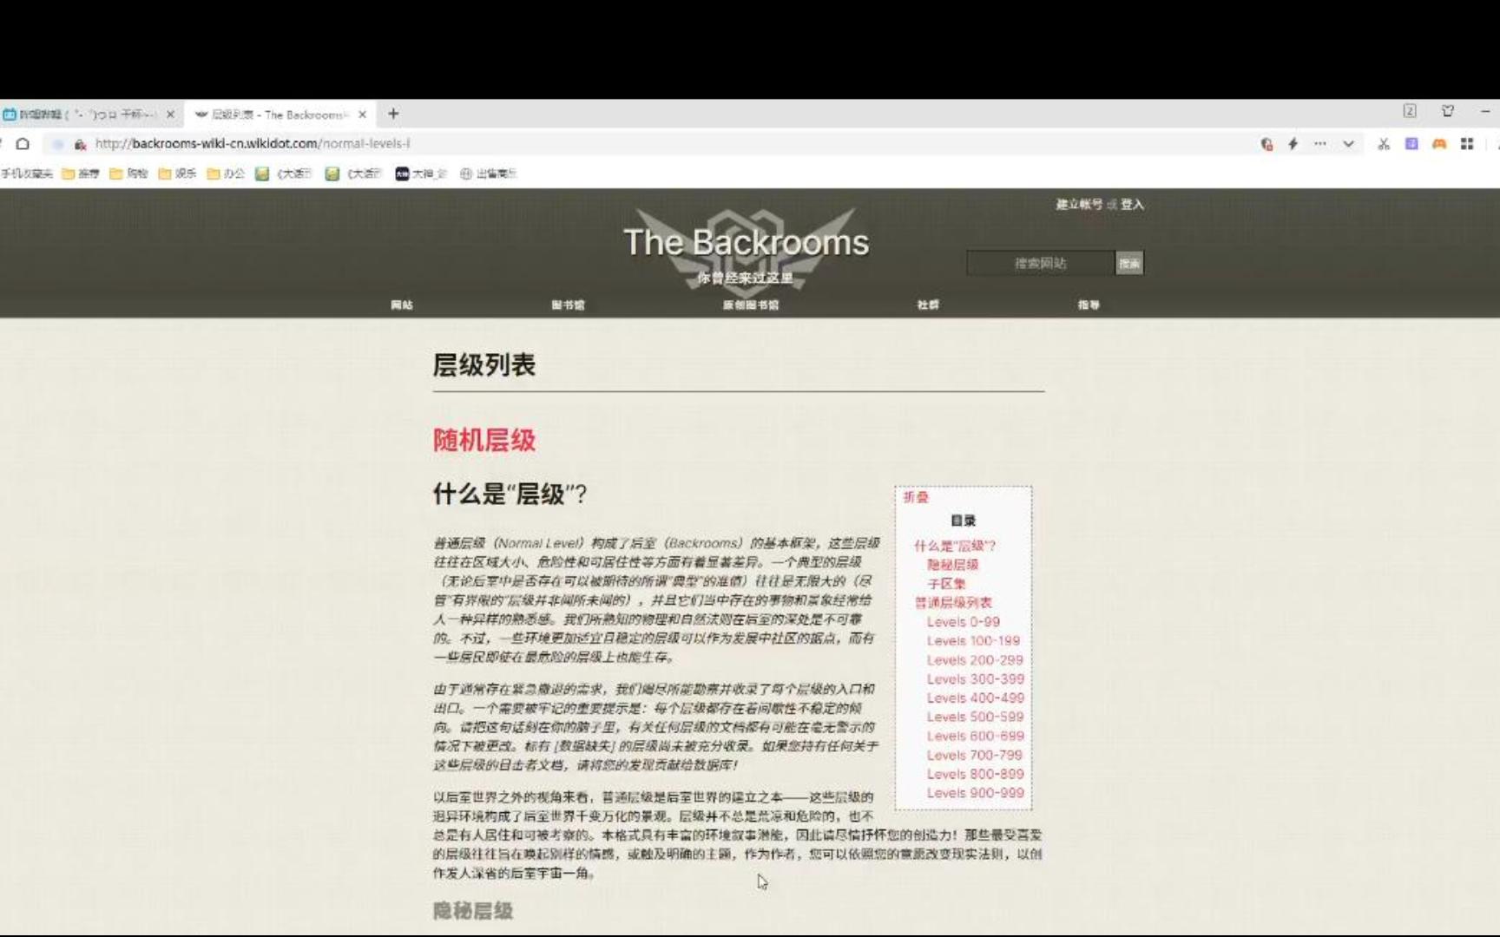Switch to the first bilibili tab

pos(85,115)
